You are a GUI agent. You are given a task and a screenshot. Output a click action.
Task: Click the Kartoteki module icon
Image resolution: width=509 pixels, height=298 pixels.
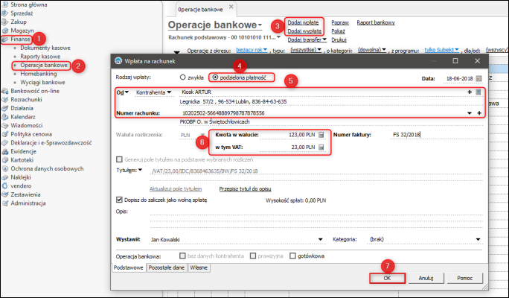(5, 160)
